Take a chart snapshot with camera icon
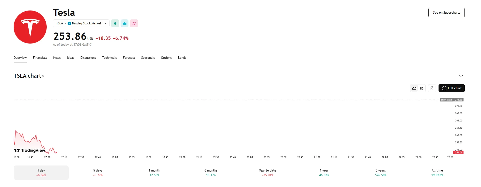 pos(432,88)
